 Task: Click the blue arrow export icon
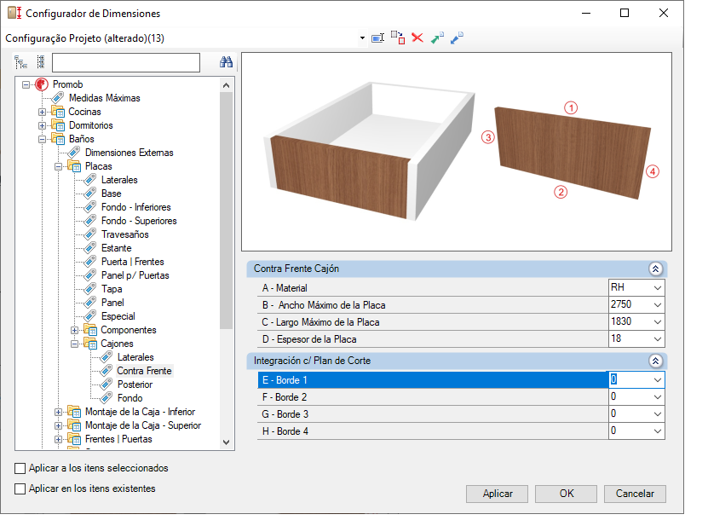tap(457, 38)
